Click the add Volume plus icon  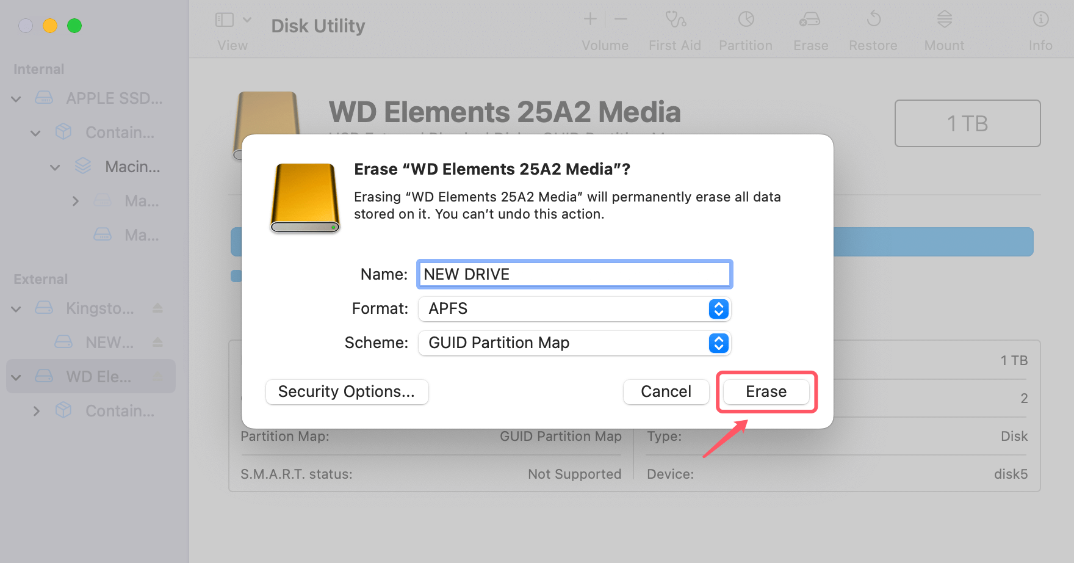(x=590, y=20)
